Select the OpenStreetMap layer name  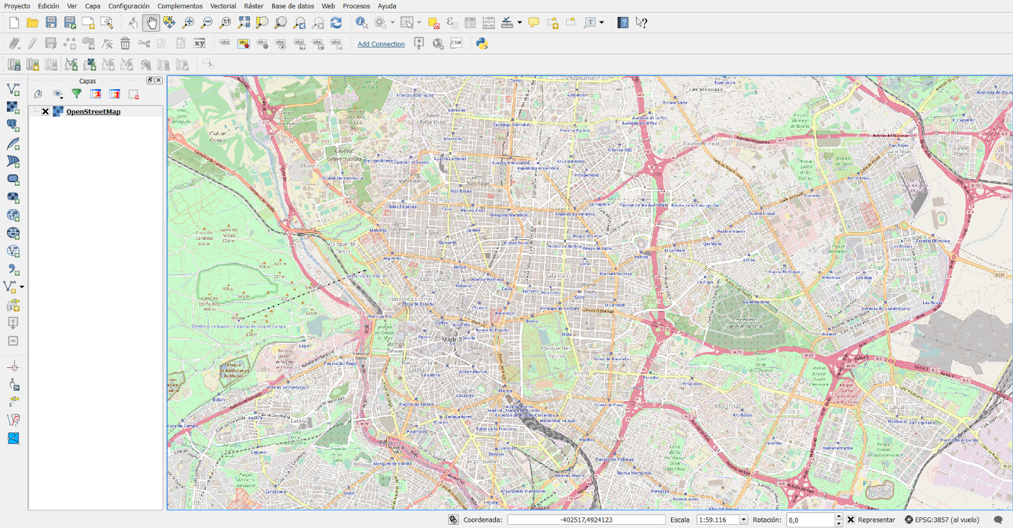point(93,111)
